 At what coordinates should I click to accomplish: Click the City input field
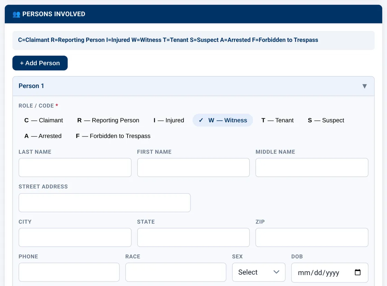(75, 237)
